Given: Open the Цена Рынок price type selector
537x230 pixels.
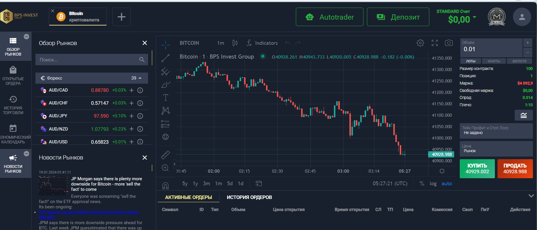Looking at the screenshot, I should click(496, 149).
